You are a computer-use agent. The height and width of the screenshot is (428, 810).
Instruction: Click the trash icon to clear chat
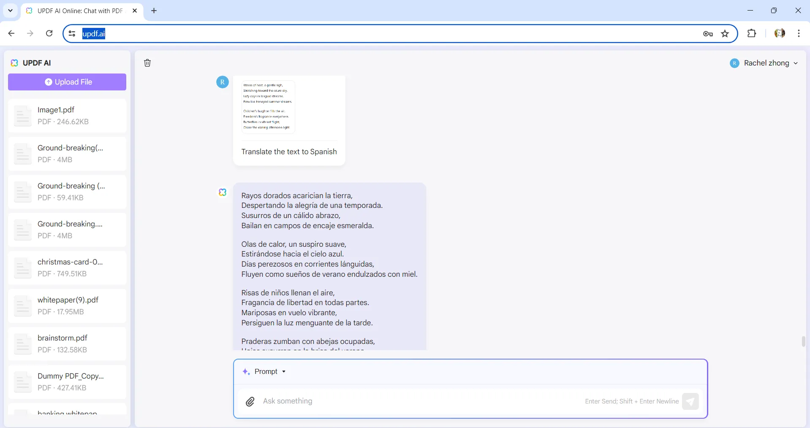(x=147, y=63)
